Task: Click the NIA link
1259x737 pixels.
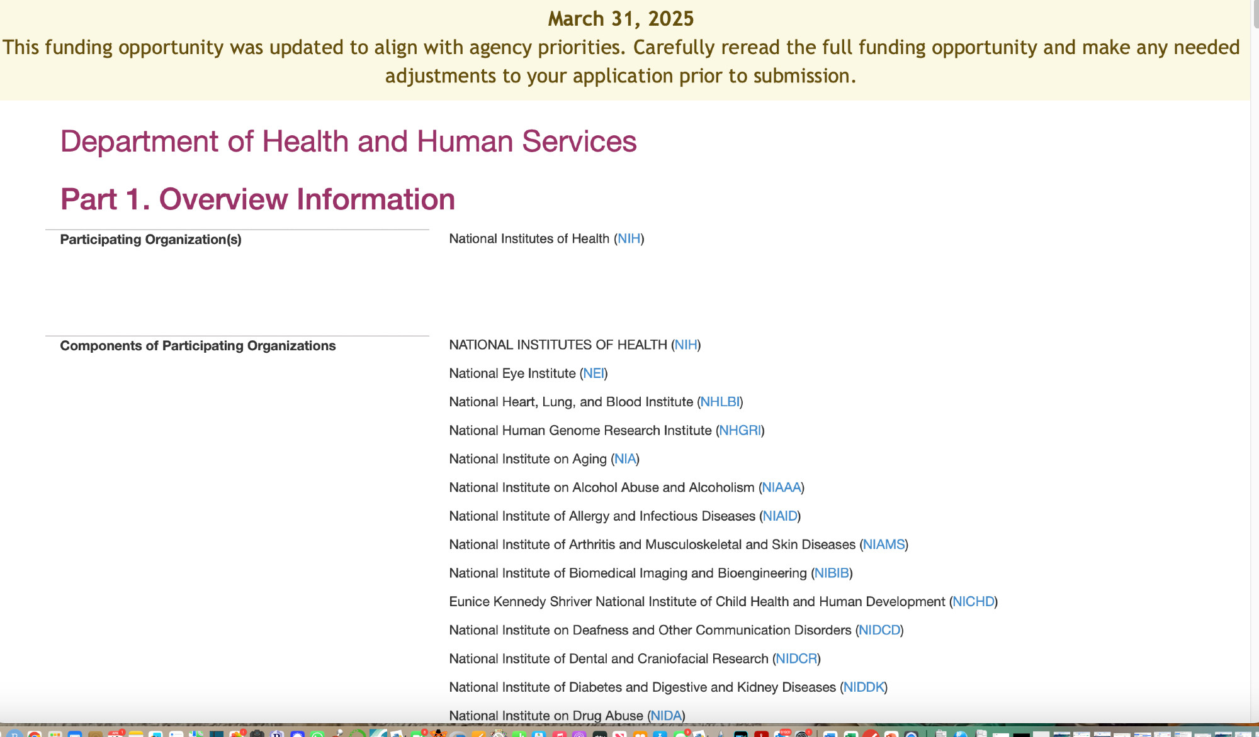Action: pyautogui.click(x=625, y=459)
